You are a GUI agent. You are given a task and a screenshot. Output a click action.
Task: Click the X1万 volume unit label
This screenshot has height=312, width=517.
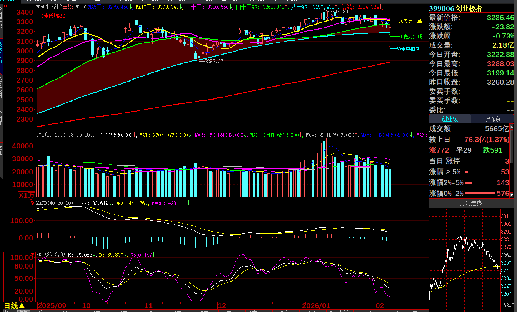click(x=27, y=195)
